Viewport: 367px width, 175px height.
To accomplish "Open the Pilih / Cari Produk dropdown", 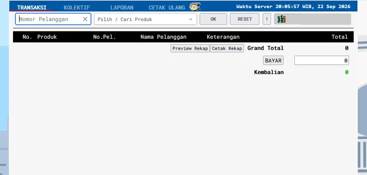I will [x=145, y=19].
